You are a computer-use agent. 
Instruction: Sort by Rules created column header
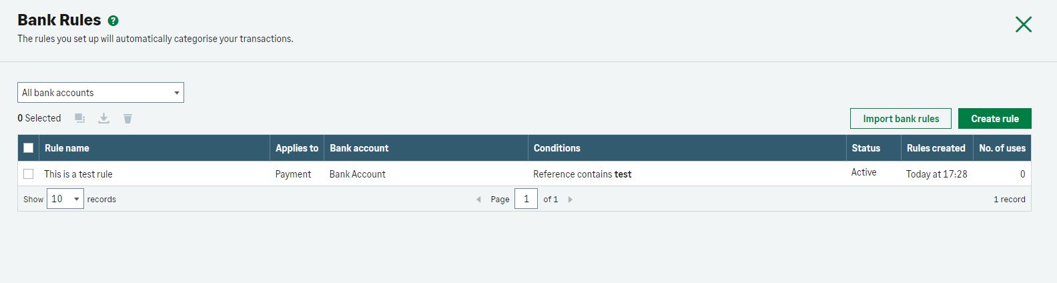[936, 148]
